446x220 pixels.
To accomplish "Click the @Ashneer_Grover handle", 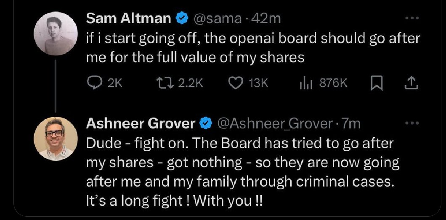I will tap(274, 123).
